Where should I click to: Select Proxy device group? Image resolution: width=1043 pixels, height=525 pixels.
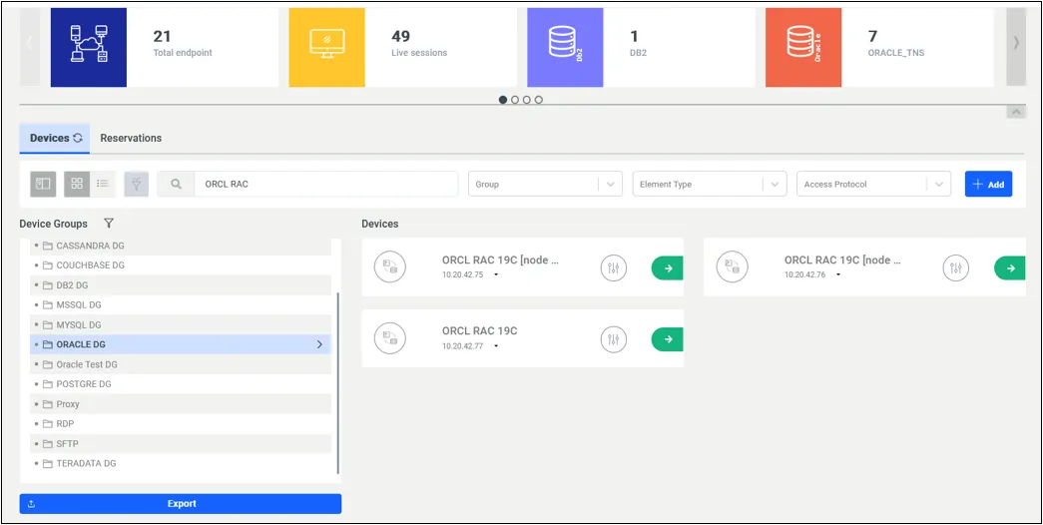click(181, 404)
